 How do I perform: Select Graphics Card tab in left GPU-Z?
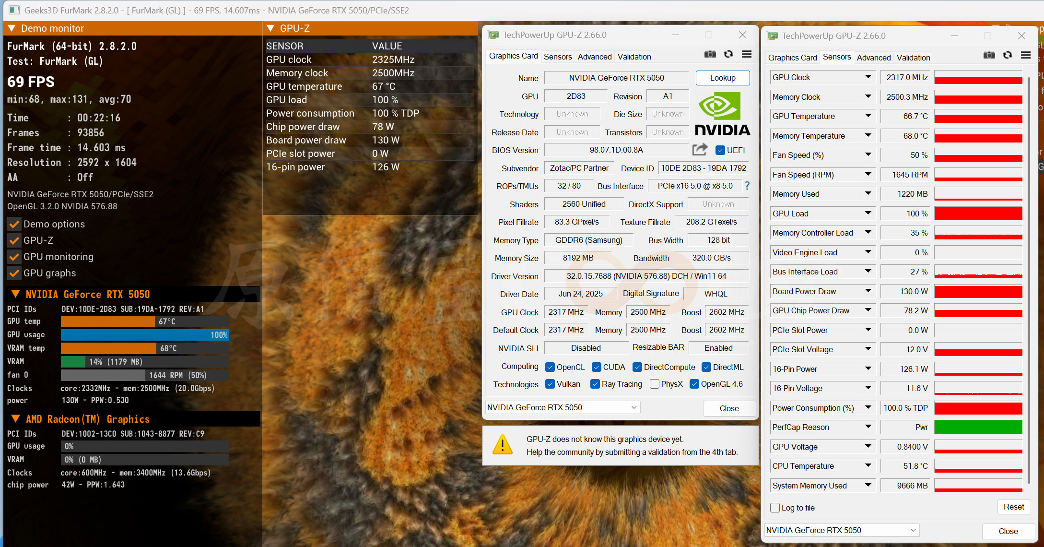coord(513,56)
